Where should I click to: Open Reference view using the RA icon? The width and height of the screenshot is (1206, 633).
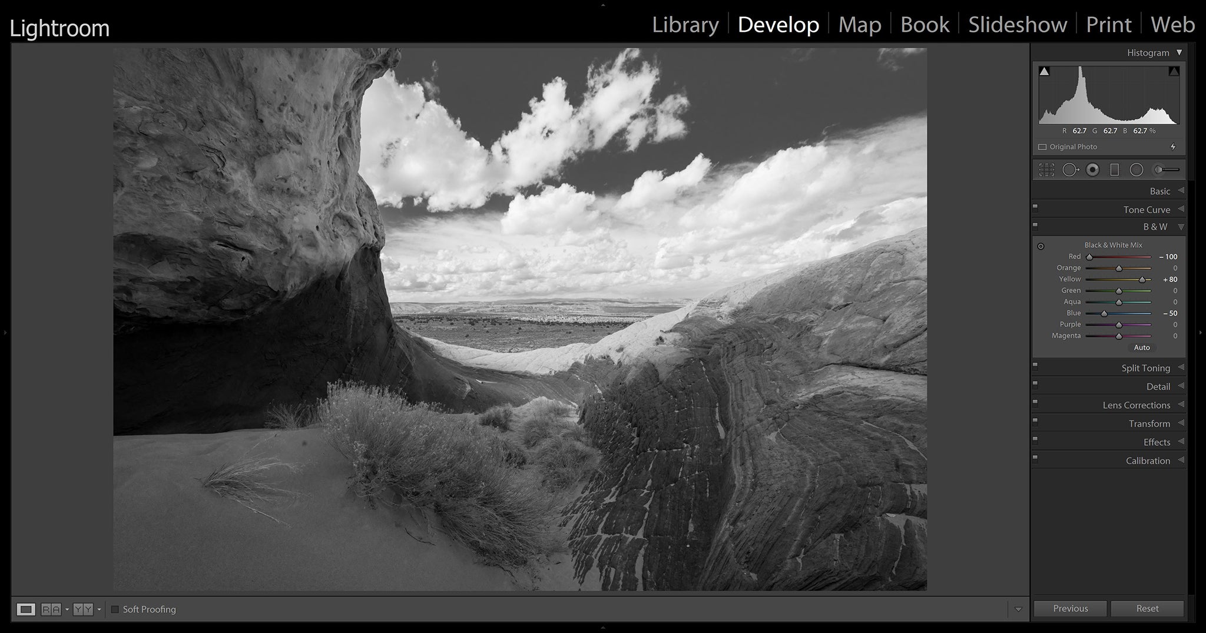click(51, 609)
